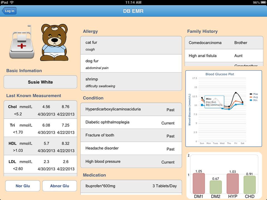The image size is (267, 200).
Task: Select the Susie White name field
Action: tap(40, 82)
